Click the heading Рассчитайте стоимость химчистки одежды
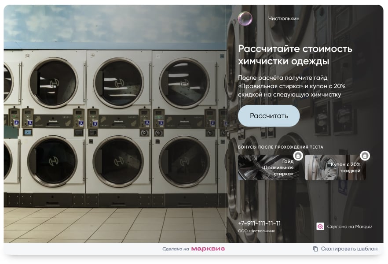Viewport: 388px width, 264px height. pos(295,55)
